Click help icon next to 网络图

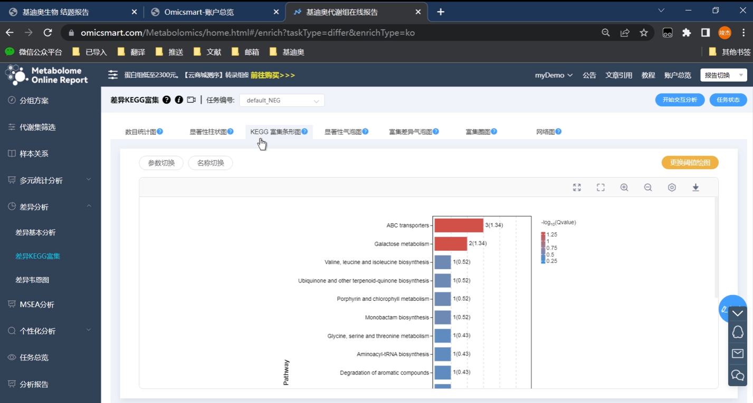click(x=558, y=132)
